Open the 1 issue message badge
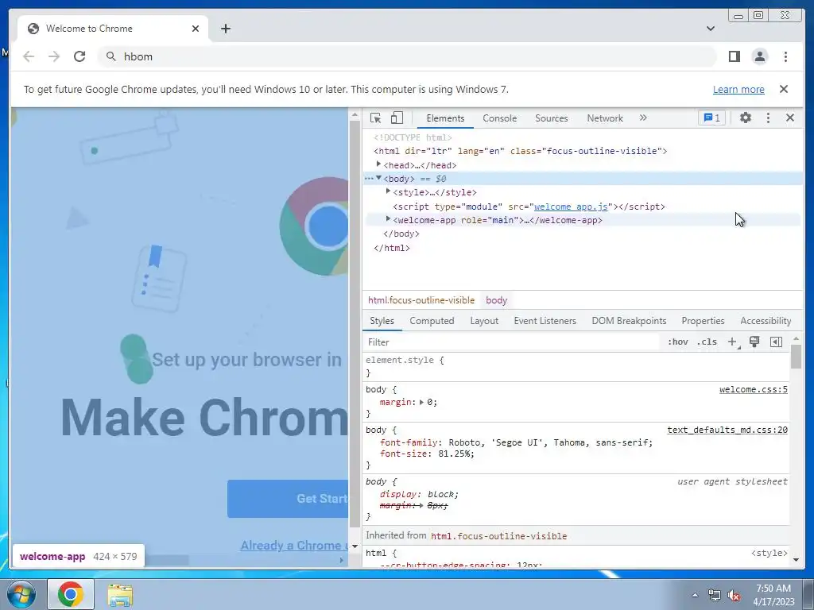Viewport: 814px width, 610px height. [x=711, y=118]
